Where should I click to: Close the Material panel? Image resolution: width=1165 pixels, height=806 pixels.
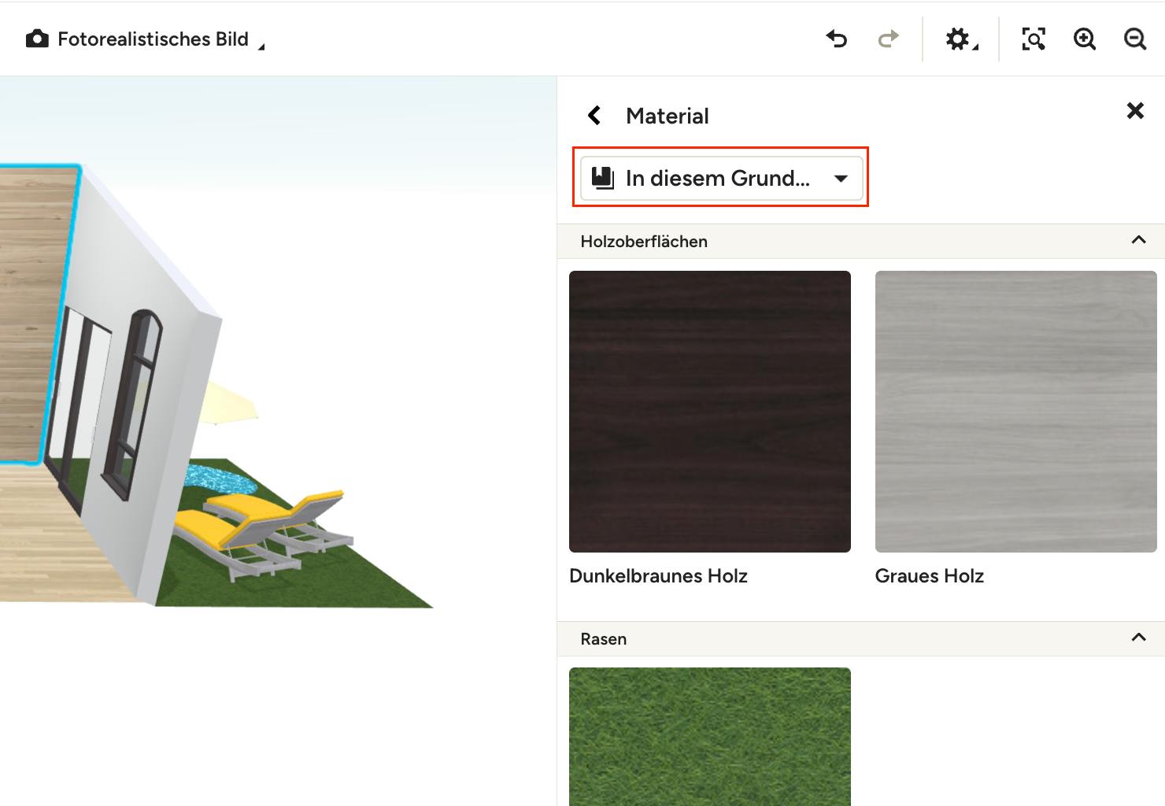(x=1135, y=110)
